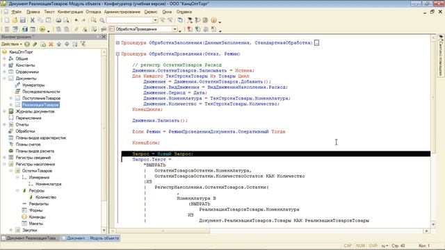This screenshot has height=250, width=445.
Task: Click the red breakpoint icon
Action: pos(190,29)
